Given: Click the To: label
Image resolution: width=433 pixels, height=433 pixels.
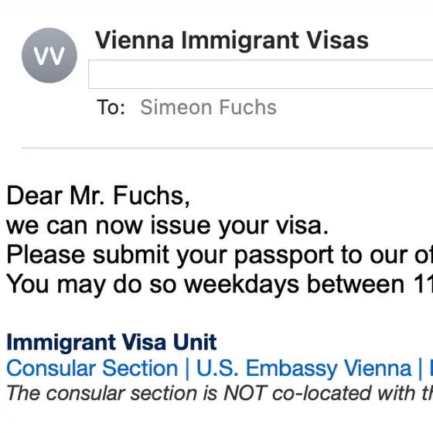Looking at the screenshot, I should click(111, 107).
